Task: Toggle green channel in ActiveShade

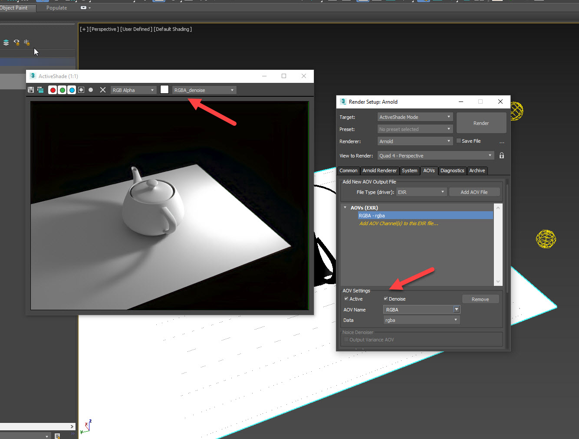Action: tap(62, 90)
